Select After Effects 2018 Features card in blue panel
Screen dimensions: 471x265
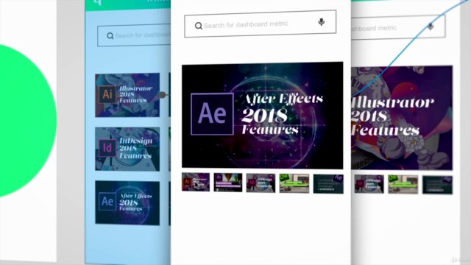coord(127,203)
